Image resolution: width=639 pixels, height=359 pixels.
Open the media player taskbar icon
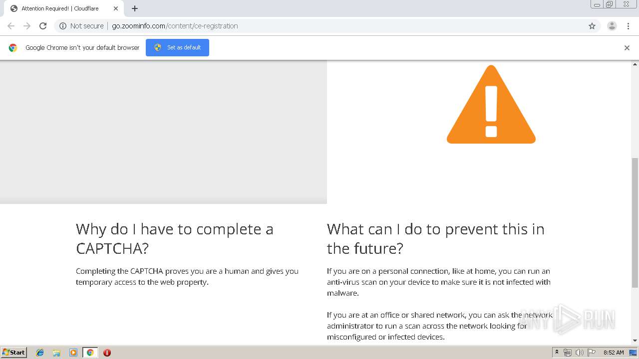point(73,353)
